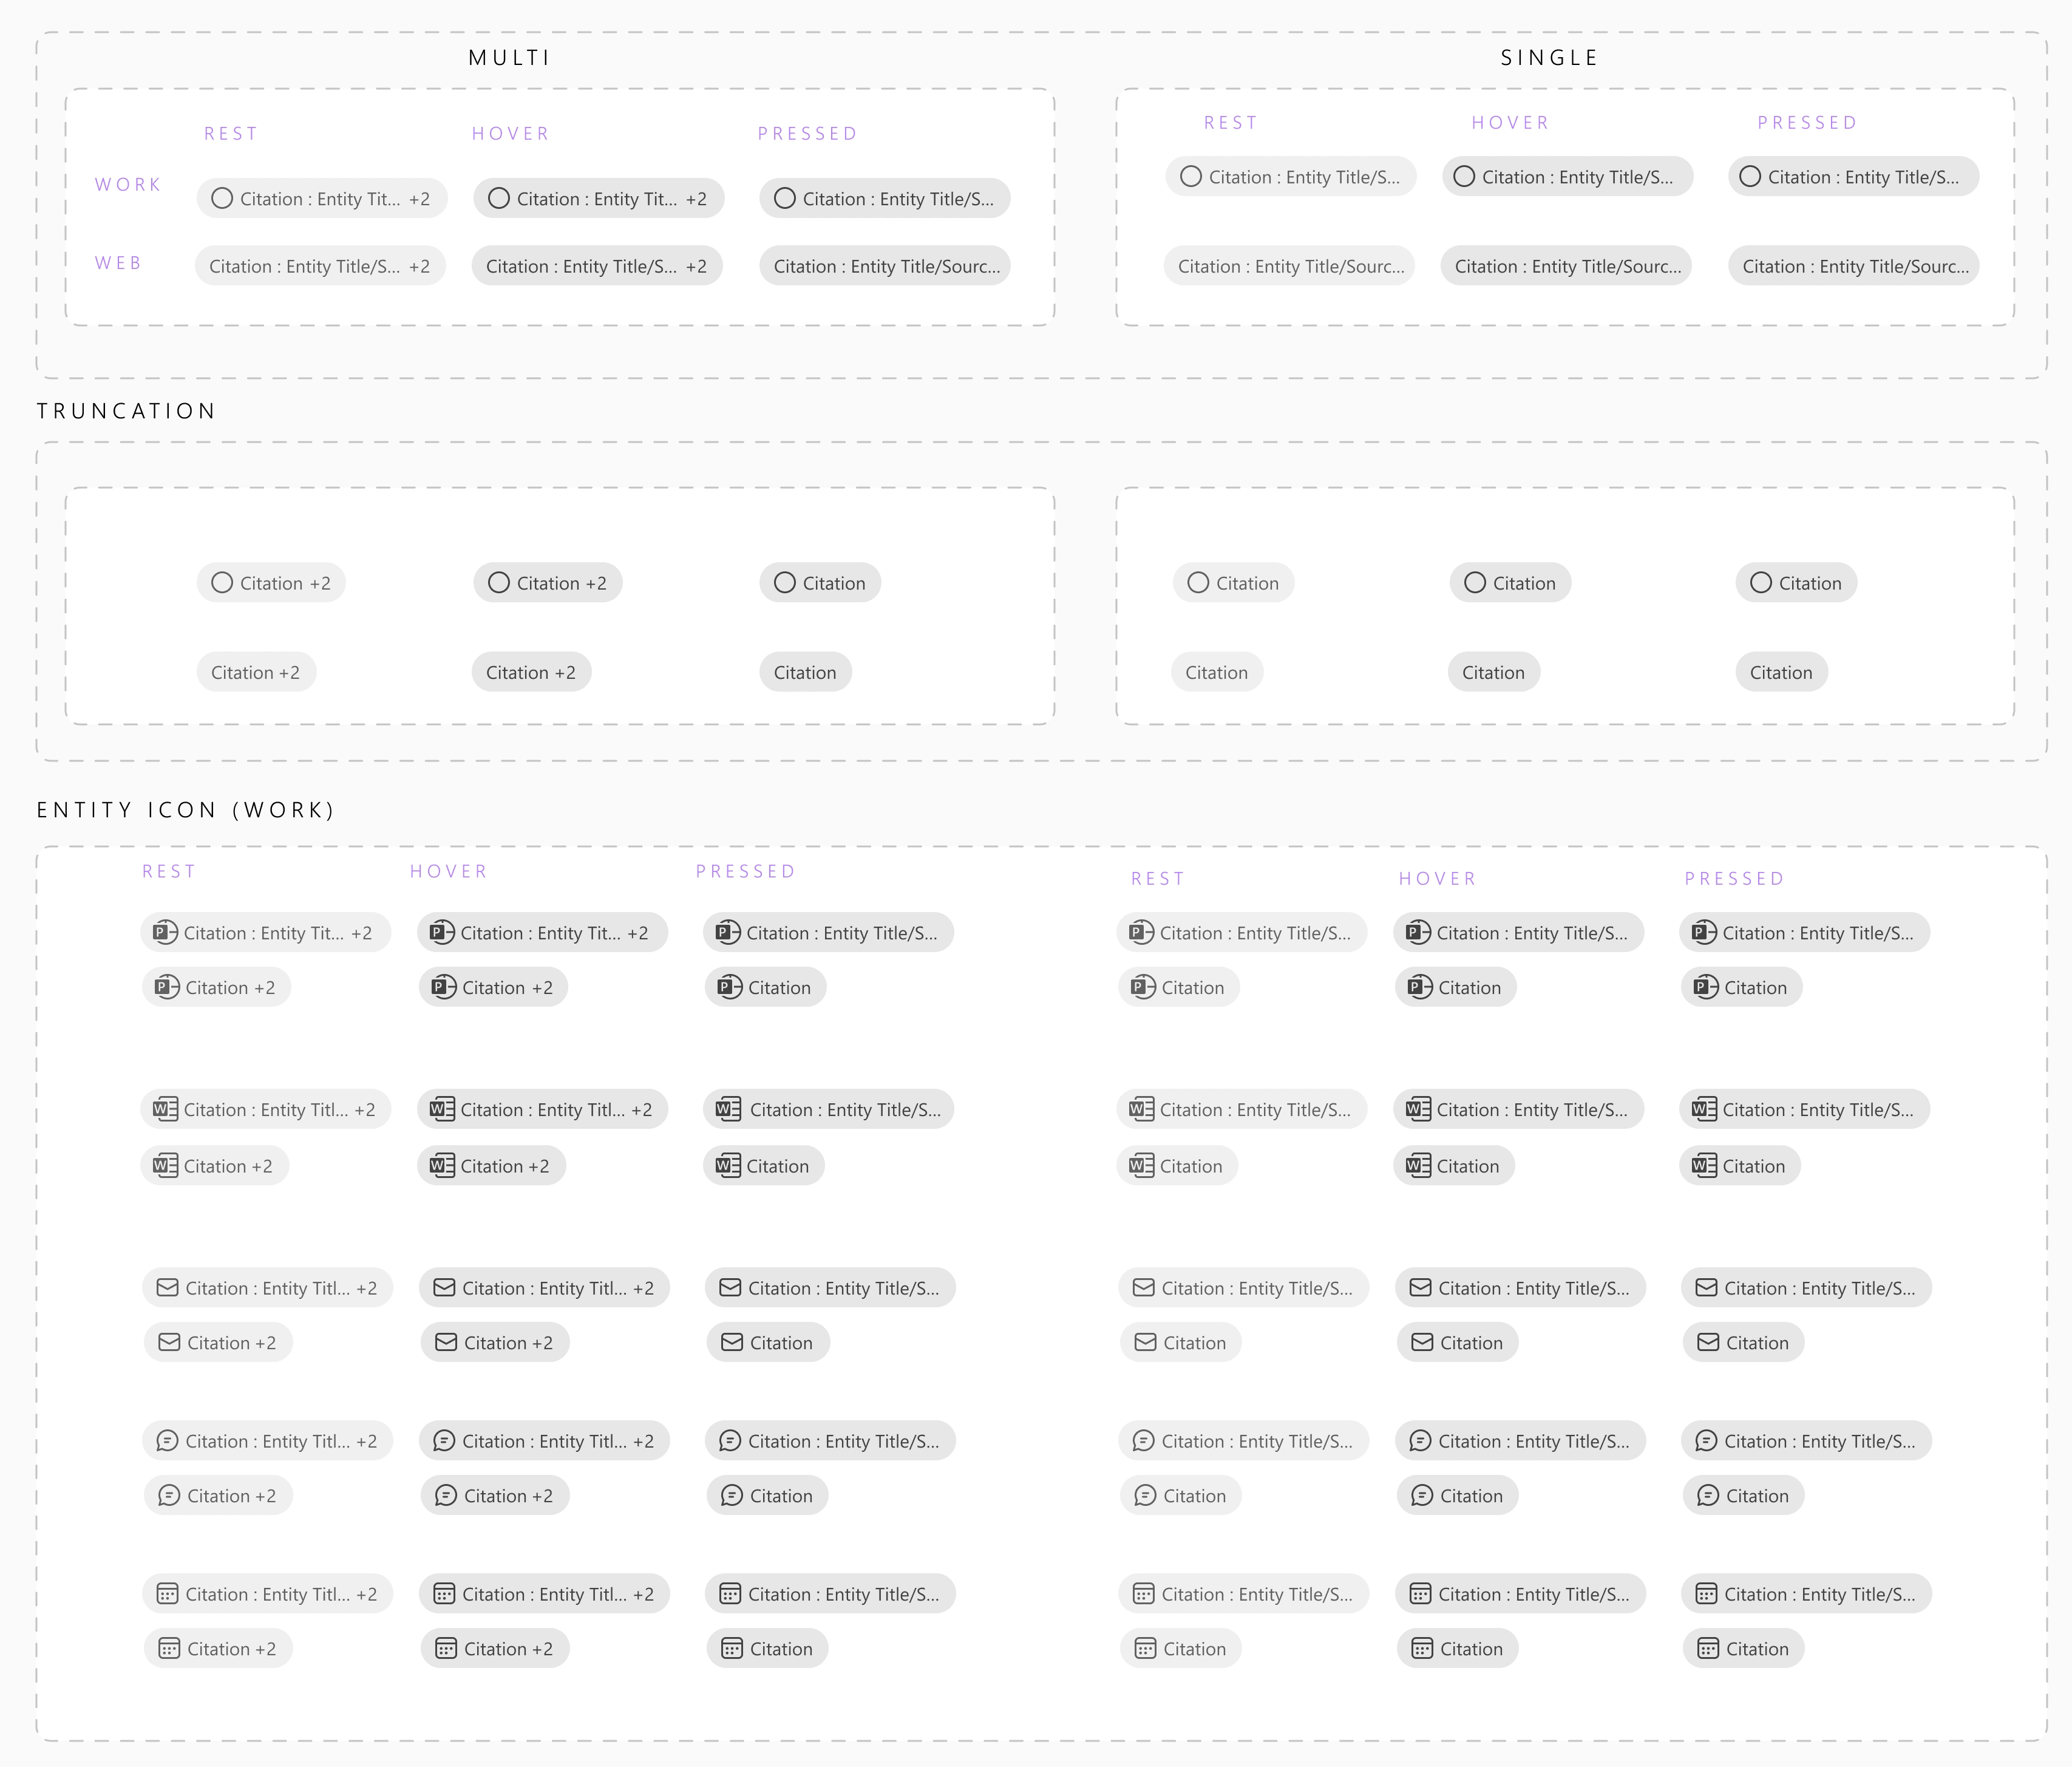Click the ENTITY ICON (WORK) heading

click(185, 810)
